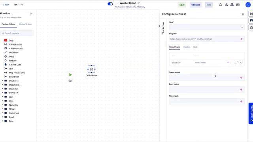Screen dimensions: 253x142
Task: Add Status output variable plus icon
Action: [x=241, y=78]
